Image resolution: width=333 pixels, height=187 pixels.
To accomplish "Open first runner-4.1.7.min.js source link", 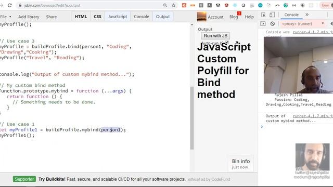I will coord(313,32).
